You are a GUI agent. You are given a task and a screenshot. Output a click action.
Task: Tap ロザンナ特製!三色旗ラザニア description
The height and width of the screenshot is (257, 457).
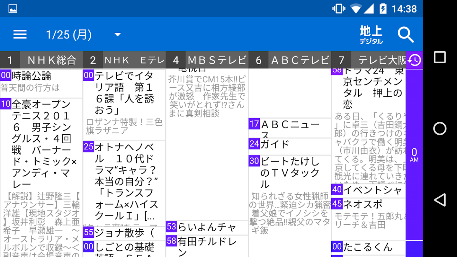124,126
